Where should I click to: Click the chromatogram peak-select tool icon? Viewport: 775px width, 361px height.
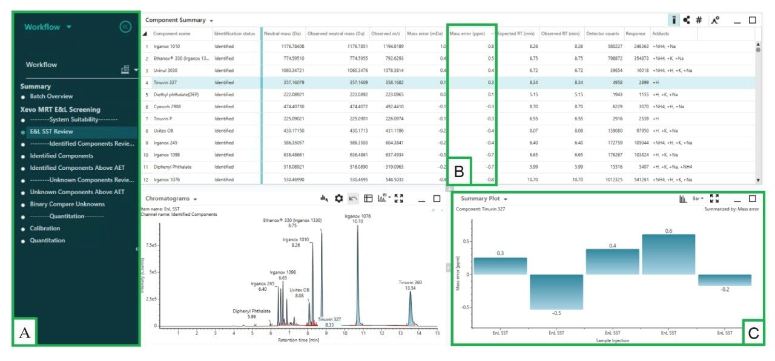(324, 198)
